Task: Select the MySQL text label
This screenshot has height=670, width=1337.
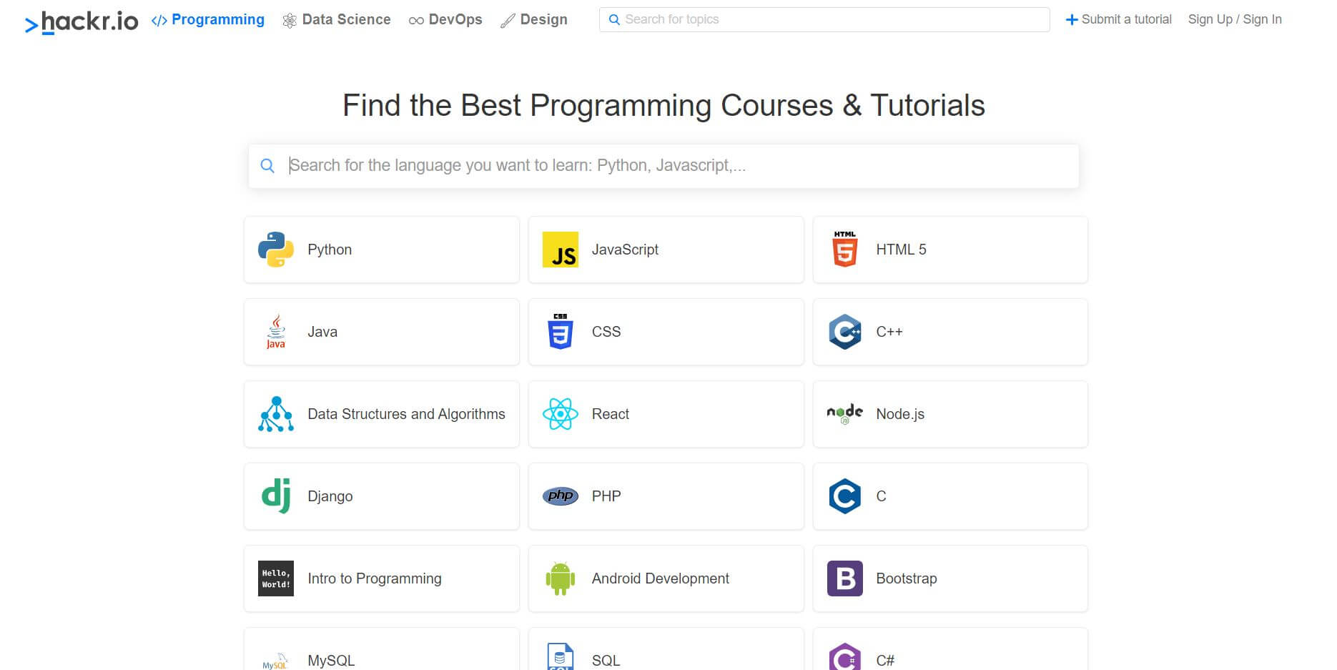Action: coord(331,661)
